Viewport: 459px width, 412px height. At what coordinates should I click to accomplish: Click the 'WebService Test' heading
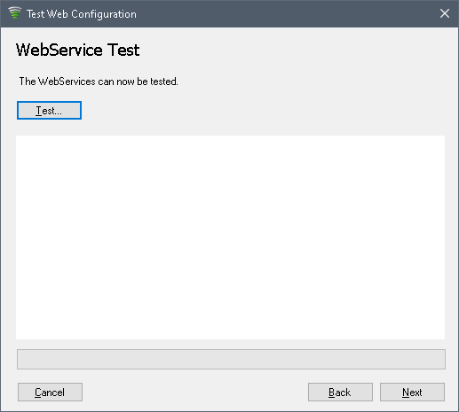(77, 50)
